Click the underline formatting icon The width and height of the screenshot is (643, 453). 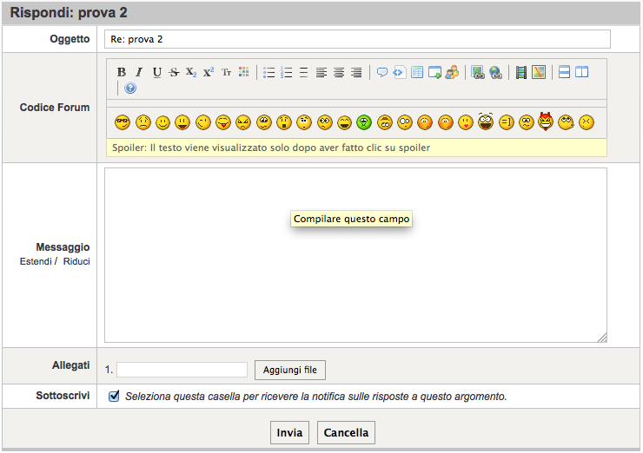[157, 73]
